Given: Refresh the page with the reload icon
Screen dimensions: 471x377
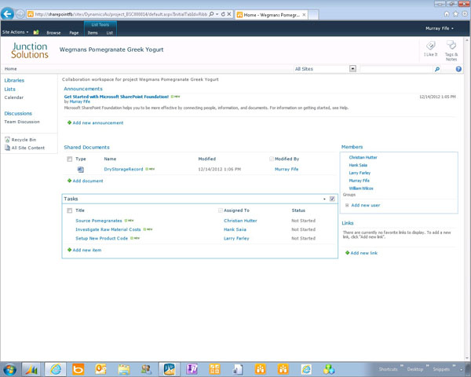Looking at the screenshot, I should [223, 14].
